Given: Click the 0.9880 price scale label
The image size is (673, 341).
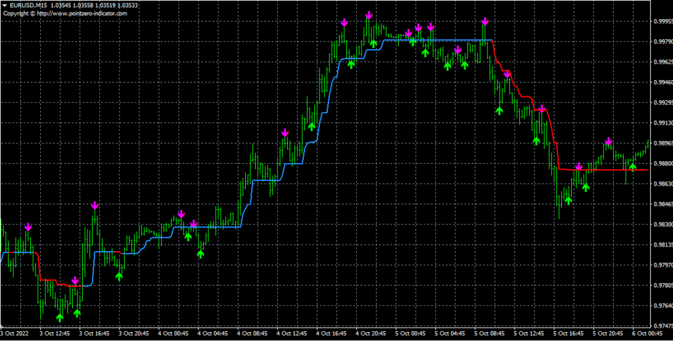Looking at the screenshot, I should coord(661,163).
